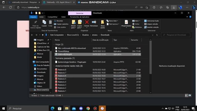Choose Colar atalho in ribbon
Screen dimensions: 197x111
click(60, 27)
